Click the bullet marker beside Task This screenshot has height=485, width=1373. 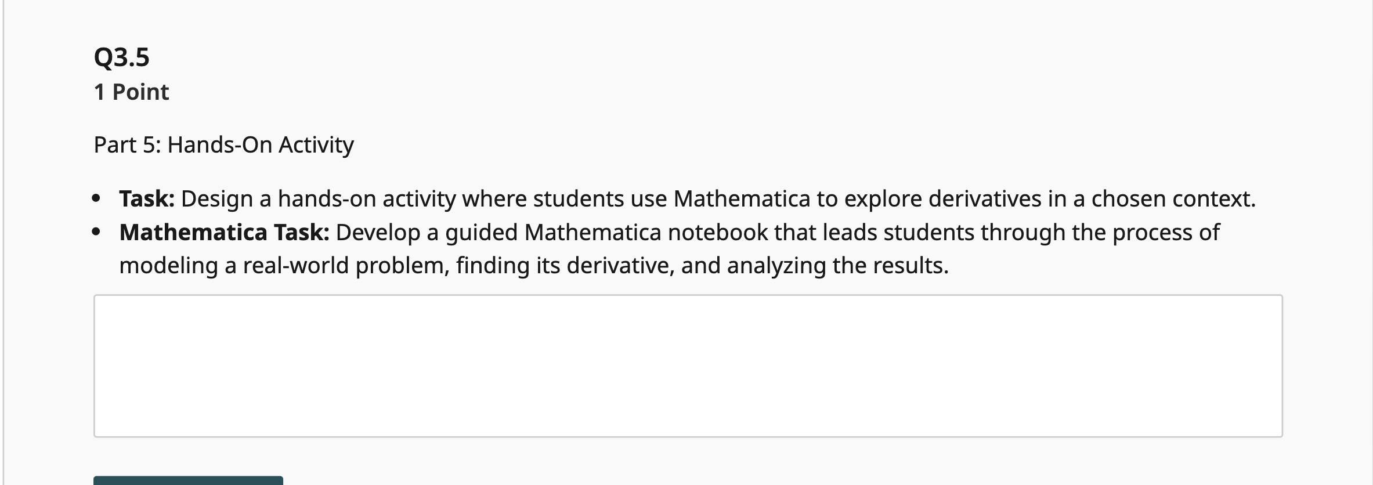(96, 198)
